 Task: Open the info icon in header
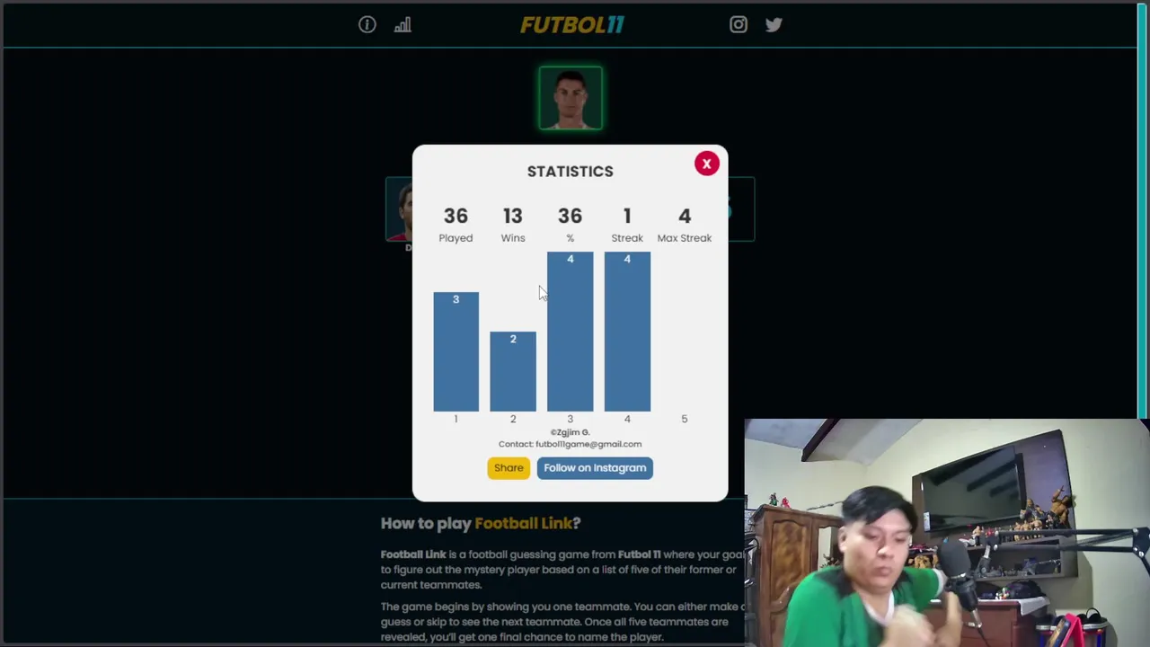point(367,25)
